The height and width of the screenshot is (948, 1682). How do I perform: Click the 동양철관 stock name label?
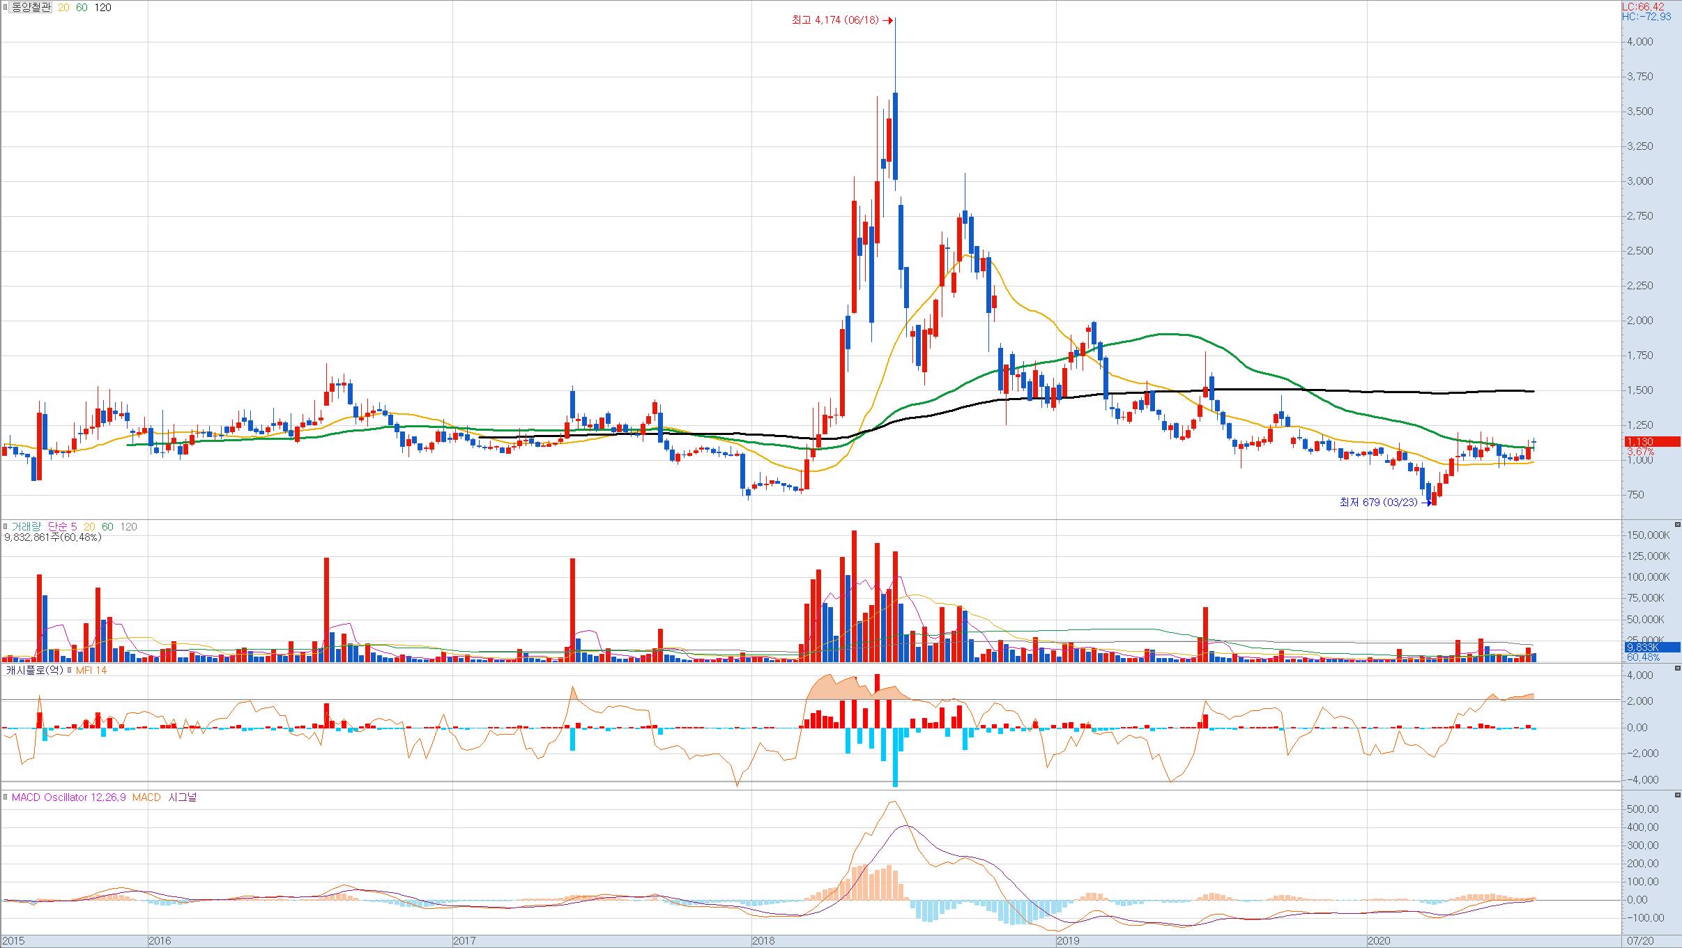[x=31, y=8]
